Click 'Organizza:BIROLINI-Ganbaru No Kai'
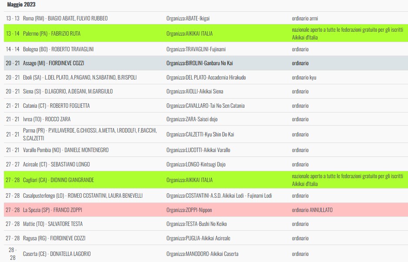 point(200,63)
